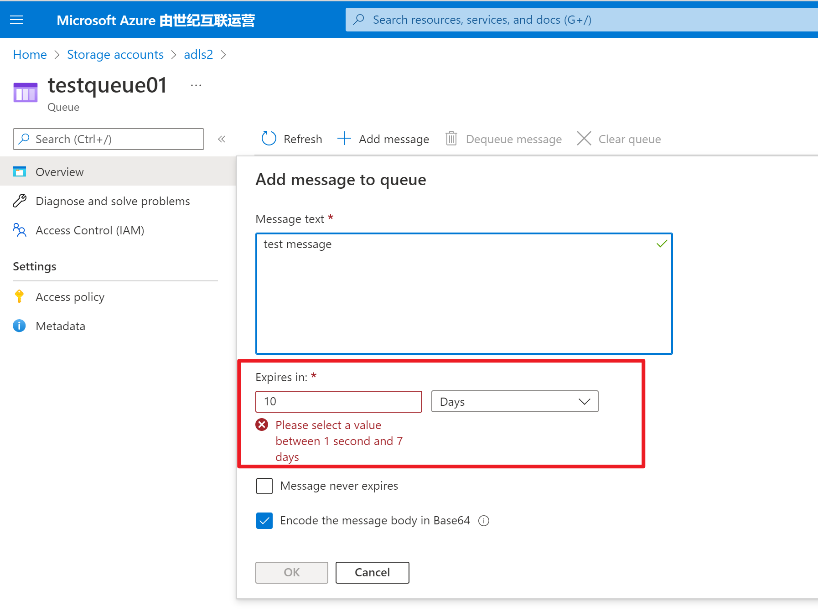Open Diagnose and solve problems

[x=112, y=201]
